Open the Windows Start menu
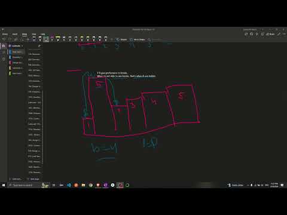The height and width of the screenshot is (215, 287). [x=4, y=185]
